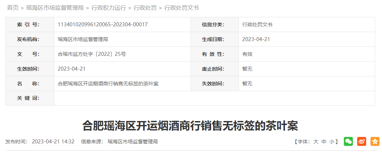The width and height of the screenshot is (382, 156).
Task: Select 信息分类 value 行政处罚文书 cell
Action: (x=307, y=24)
